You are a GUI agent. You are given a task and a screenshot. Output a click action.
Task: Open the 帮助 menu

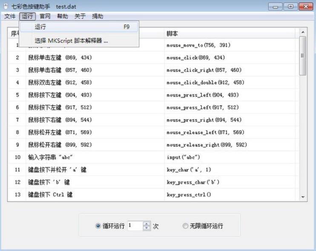click(x=63, y=16)
